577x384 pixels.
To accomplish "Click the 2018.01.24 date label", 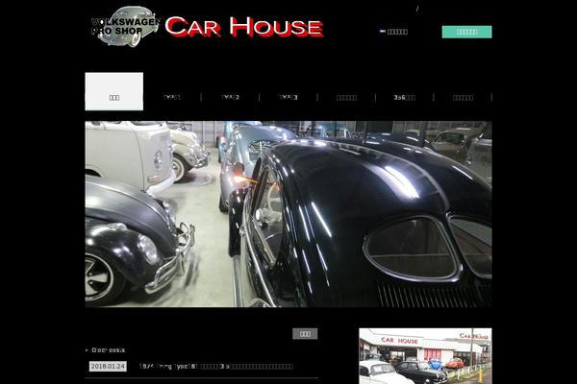I will (x=108, y=367).
